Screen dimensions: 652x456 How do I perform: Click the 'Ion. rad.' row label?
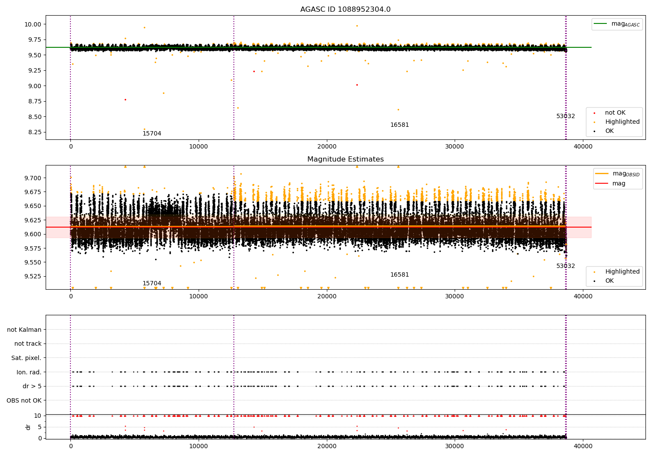(29, 372)
